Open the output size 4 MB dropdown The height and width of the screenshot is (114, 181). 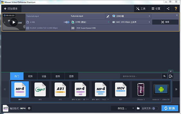pyautogui.click(x=91, y=22)
